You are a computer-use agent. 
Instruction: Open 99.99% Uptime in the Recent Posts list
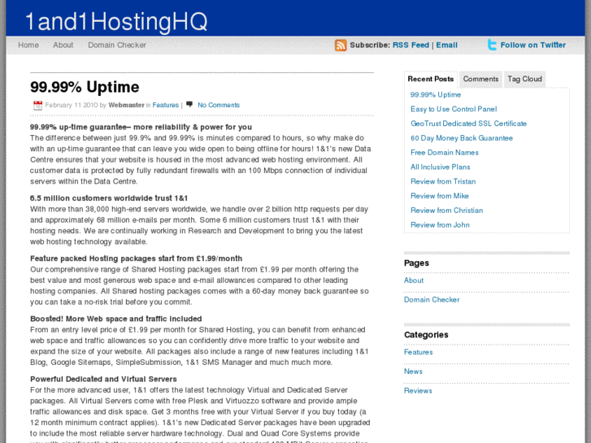(436, 94)
